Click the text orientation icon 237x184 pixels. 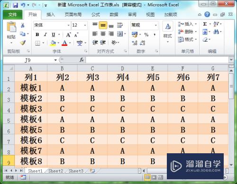[x=114, y=43]
